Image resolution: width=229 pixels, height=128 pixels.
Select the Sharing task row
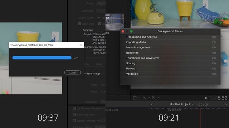click(170, 63)
